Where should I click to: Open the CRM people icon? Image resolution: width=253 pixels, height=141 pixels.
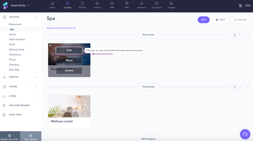coord(112,3)
